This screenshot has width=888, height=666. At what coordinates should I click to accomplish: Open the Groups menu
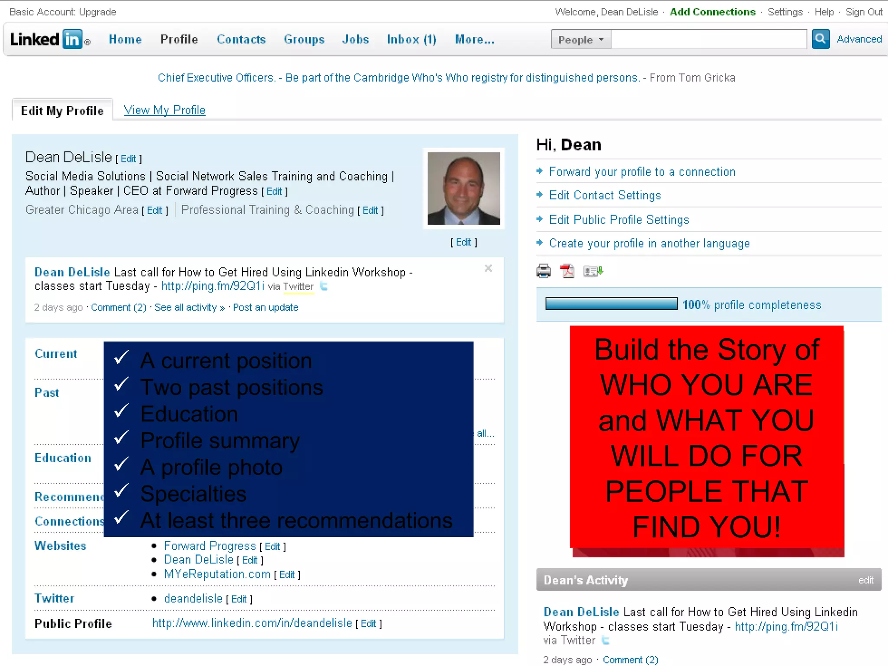click(304, 39)
